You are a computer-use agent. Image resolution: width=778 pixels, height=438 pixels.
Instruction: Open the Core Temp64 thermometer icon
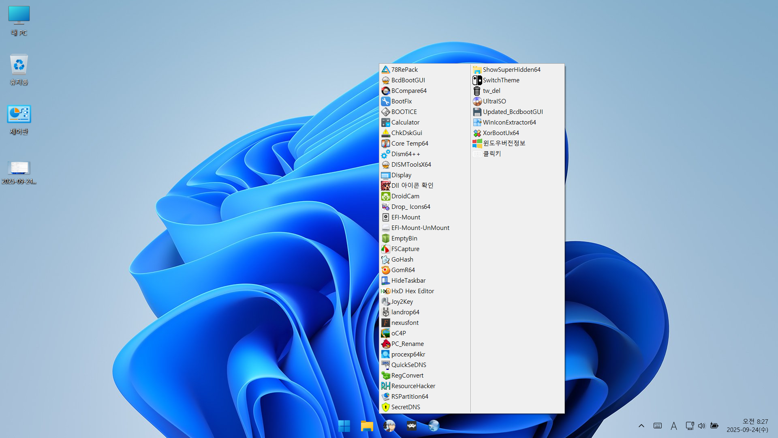pos(385,144)
